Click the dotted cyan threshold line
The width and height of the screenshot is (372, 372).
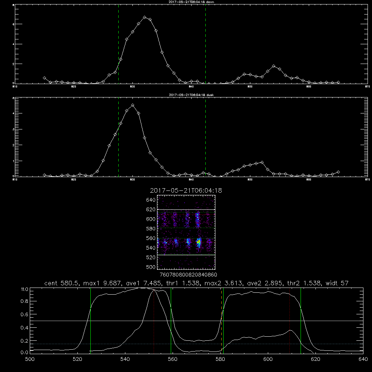coord(197,344)
